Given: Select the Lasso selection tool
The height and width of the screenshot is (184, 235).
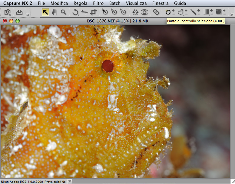Looking at the screenshot, I should (180, 12).
